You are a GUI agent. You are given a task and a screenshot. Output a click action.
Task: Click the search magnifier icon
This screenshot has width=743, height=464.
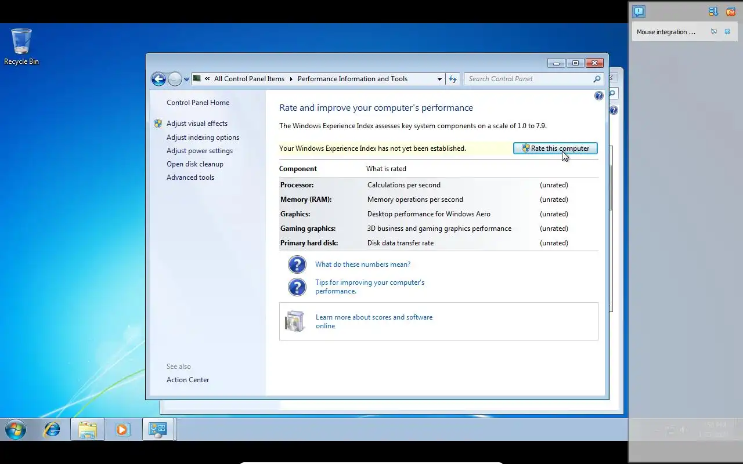597,79
